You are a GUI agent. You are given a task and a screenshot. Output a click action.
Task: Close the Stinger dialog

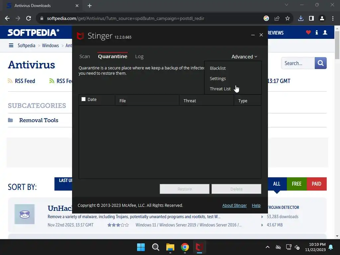click(x=261, y=35)
